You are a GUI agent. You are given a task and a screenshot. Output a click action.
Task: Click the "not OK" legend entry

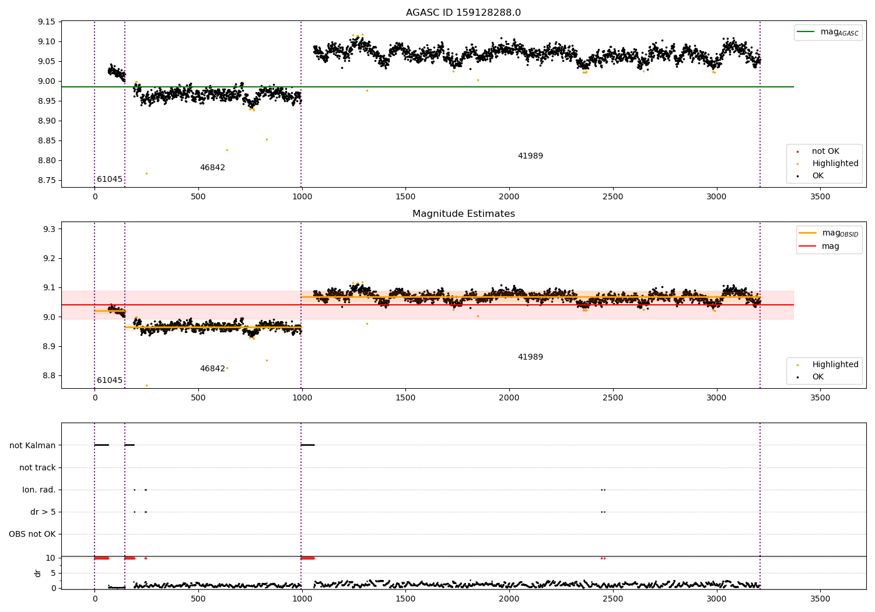[825, 152]
